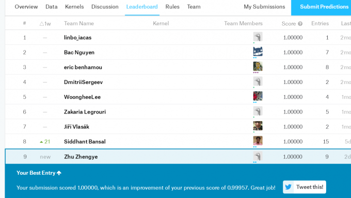This screenshot has width=351, height=198.
Task: Go to the Discussion tab
Action: (x=105, y=7)
